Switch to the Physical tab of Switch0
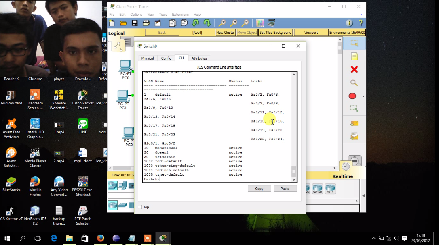 [x=148, y=58]
